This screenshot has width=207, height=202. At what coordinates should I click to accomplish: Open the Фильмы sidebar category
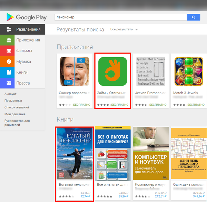click(x=23, y=51)
